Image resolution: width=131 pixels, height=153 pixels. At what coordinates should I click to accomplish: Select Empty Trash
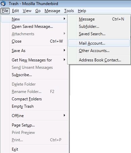pyautogui.click(x=35, y=106)
